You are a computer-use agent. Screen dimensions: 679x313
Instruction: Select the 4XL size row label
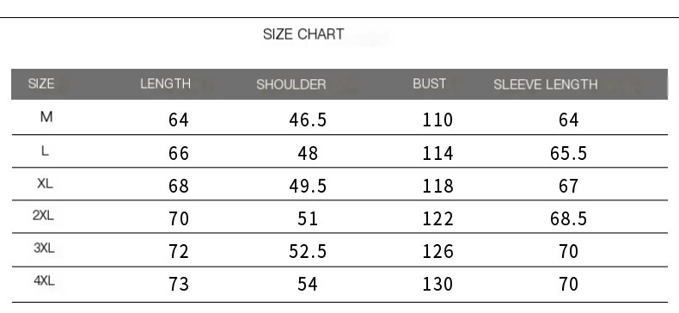coord(44,281)
